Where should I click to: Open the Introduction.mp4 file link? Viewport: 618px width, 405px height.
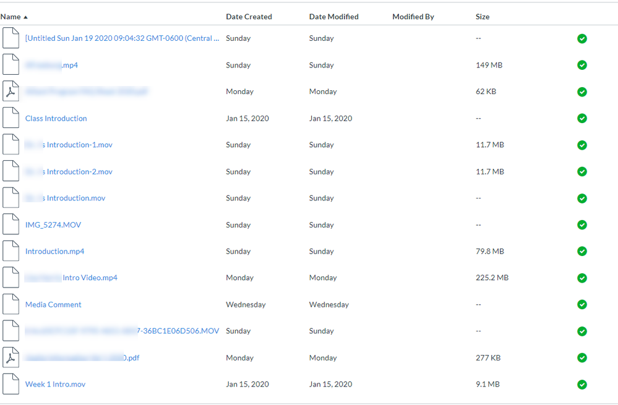point(54,251)
